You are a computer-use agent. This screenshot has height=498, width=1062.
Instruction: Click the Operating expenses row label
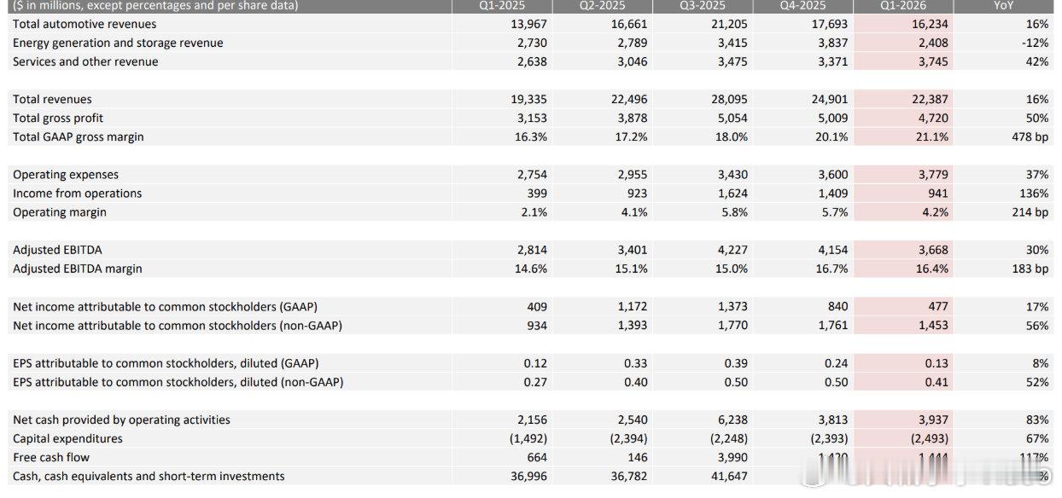pyautogui.click(x=66, y=175)
